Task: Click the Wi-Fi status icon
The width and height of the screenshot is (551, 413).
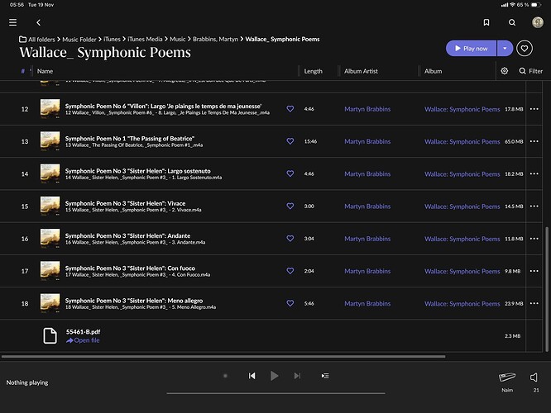Action: pyautogui.click(x=512, y=5)
